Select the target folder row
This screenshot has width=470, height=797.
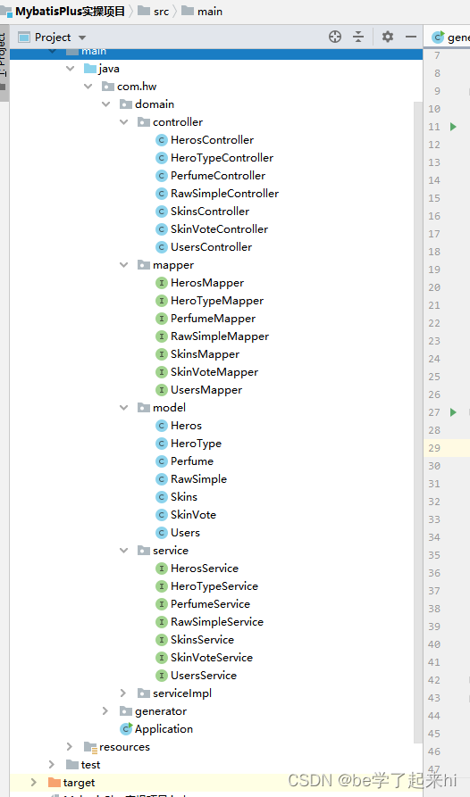[216, 782]
